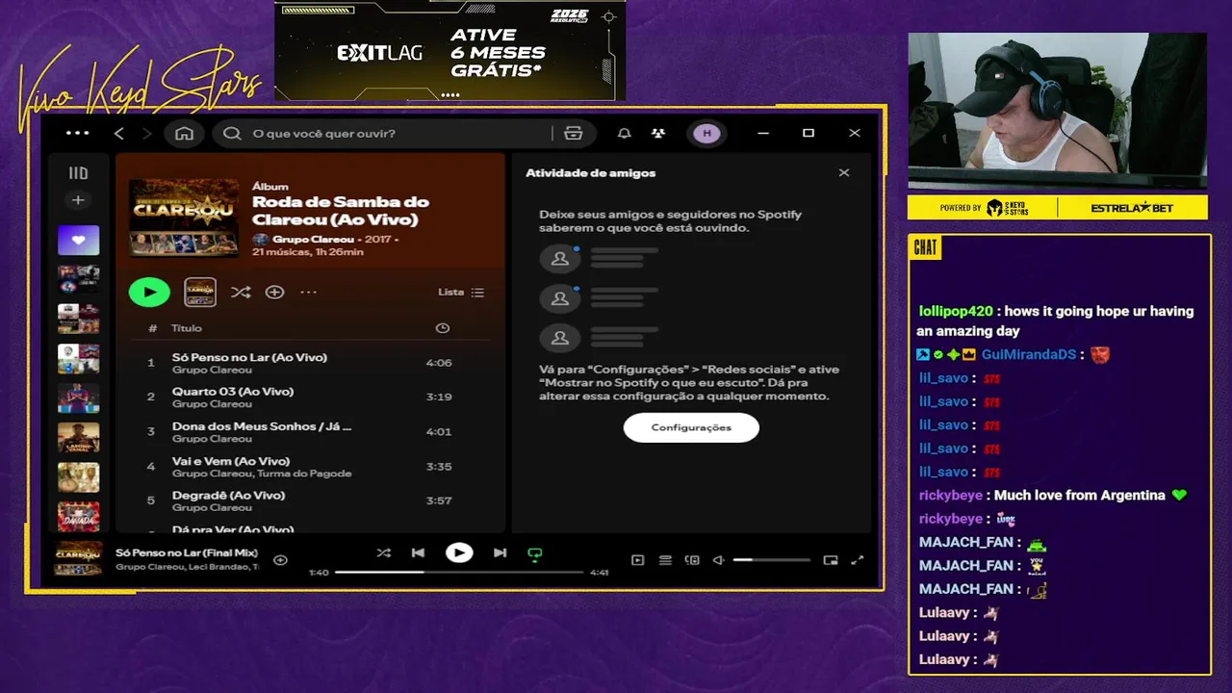Skip to previous track

418,552
